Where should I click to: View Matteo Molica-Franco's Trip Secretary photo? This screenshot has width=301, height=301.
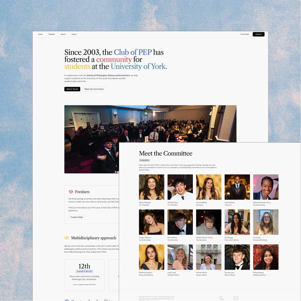[x=209, y=222]
